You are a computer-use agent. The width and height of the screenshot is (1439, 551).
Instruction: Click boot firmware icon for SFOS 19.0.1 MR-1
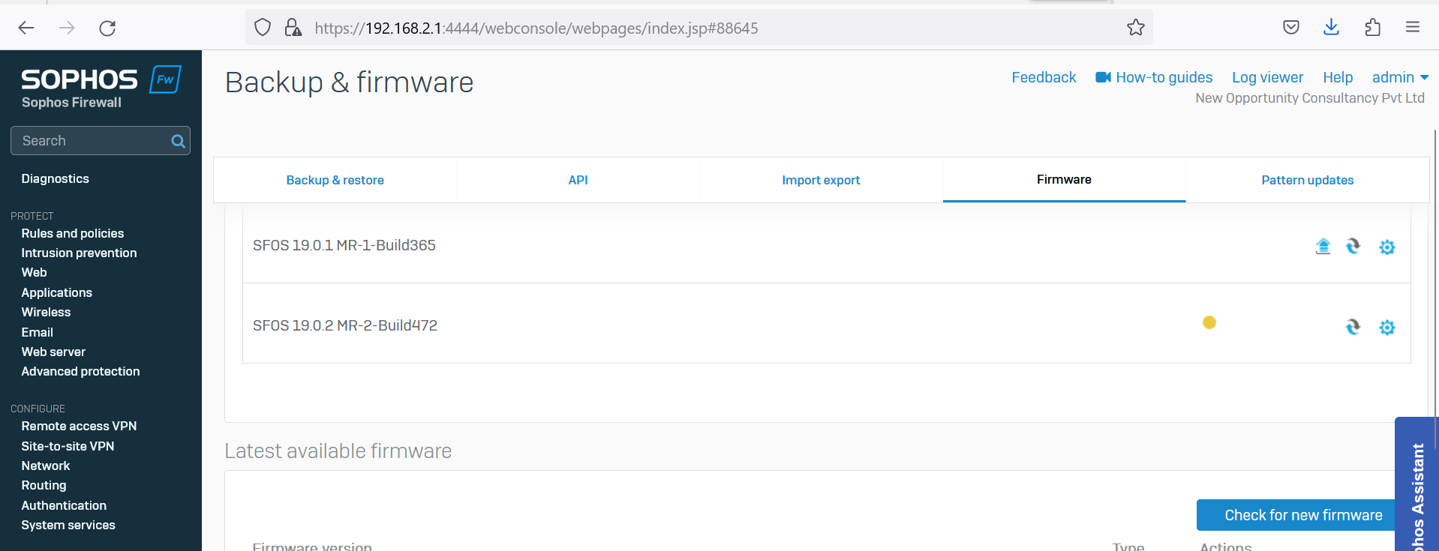tap(1353, 247)
